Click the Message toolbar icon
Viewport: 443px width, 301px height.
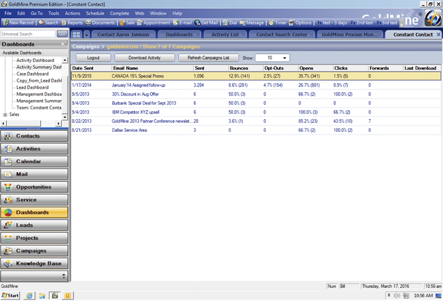252,23
